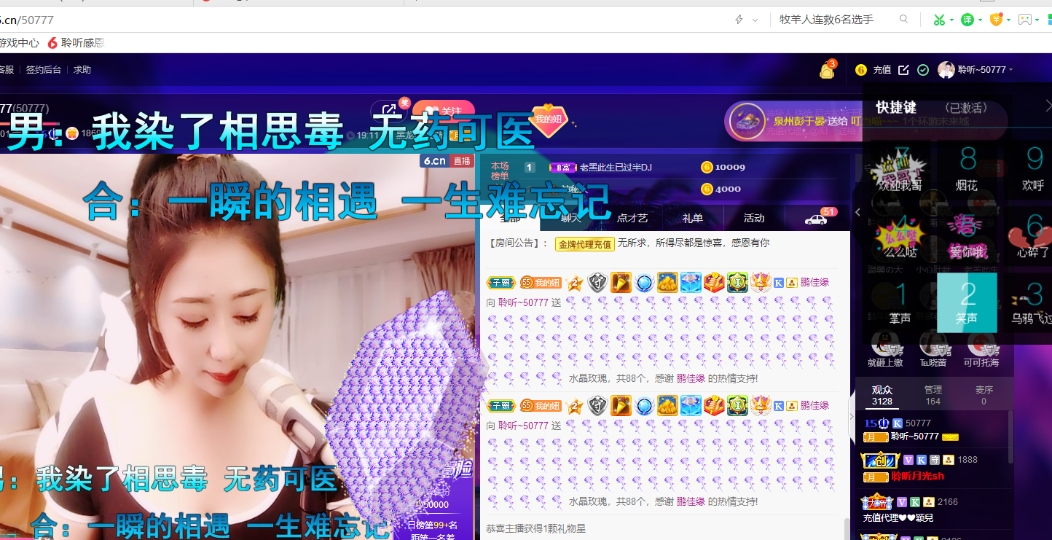Click the lightning bolt icon in address bar
Image resolution: width=1052 pixels, height=540 pixels.
click(739, 20)
